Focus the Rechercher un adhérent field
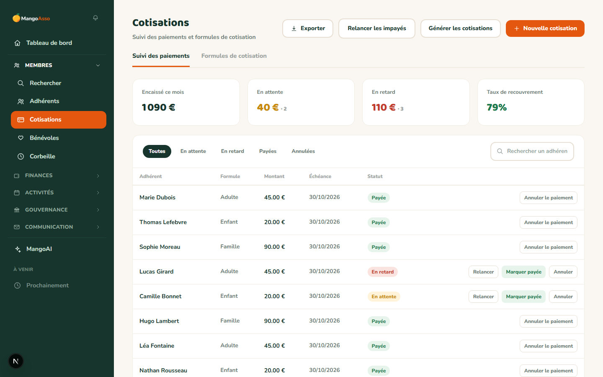Image resolution: width=603 pixels, height=377 pixels. coord(532,151)
